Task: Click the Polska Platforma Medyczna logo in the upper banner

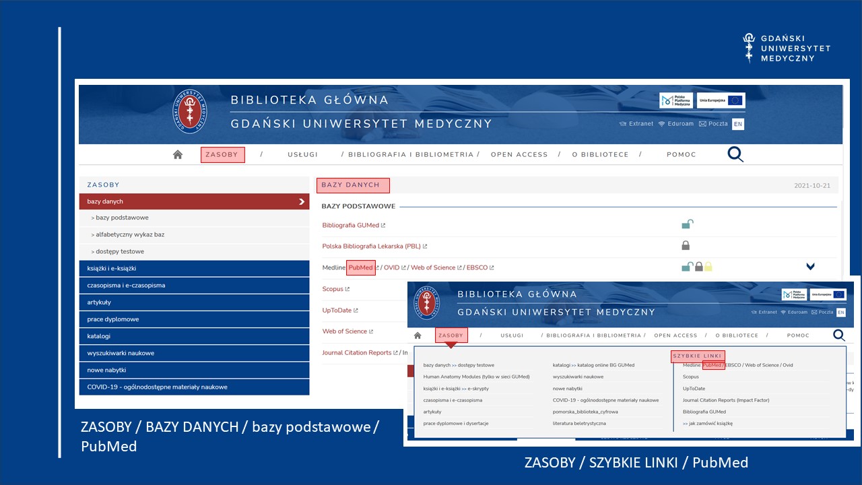Action: point(676,100)
